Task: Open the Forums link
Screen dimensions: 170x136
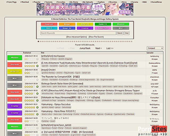Action: coord(135,2)
